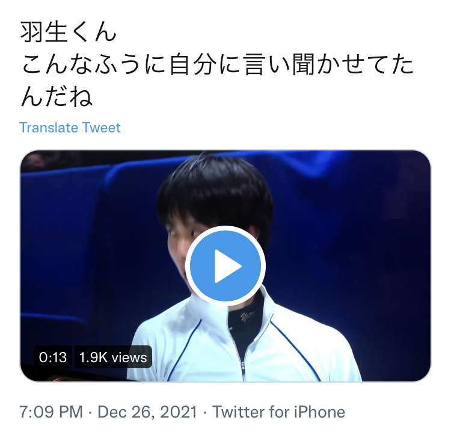Click the kanji 自分 in the tweet text
This screenshot has height=432, width=451.
click(193, 65)
